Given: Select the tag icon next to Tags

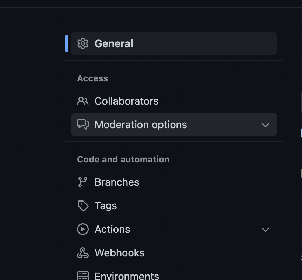Looking at the screenshot, I should tap(83, 206).
